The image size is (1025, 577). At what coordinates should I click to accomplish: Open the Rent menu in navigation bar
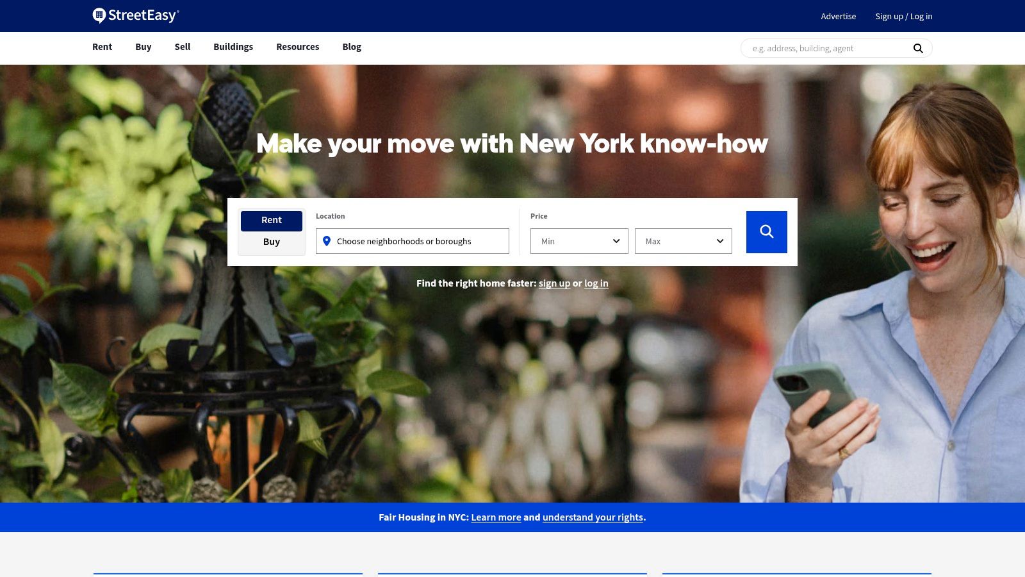(102, 47)
